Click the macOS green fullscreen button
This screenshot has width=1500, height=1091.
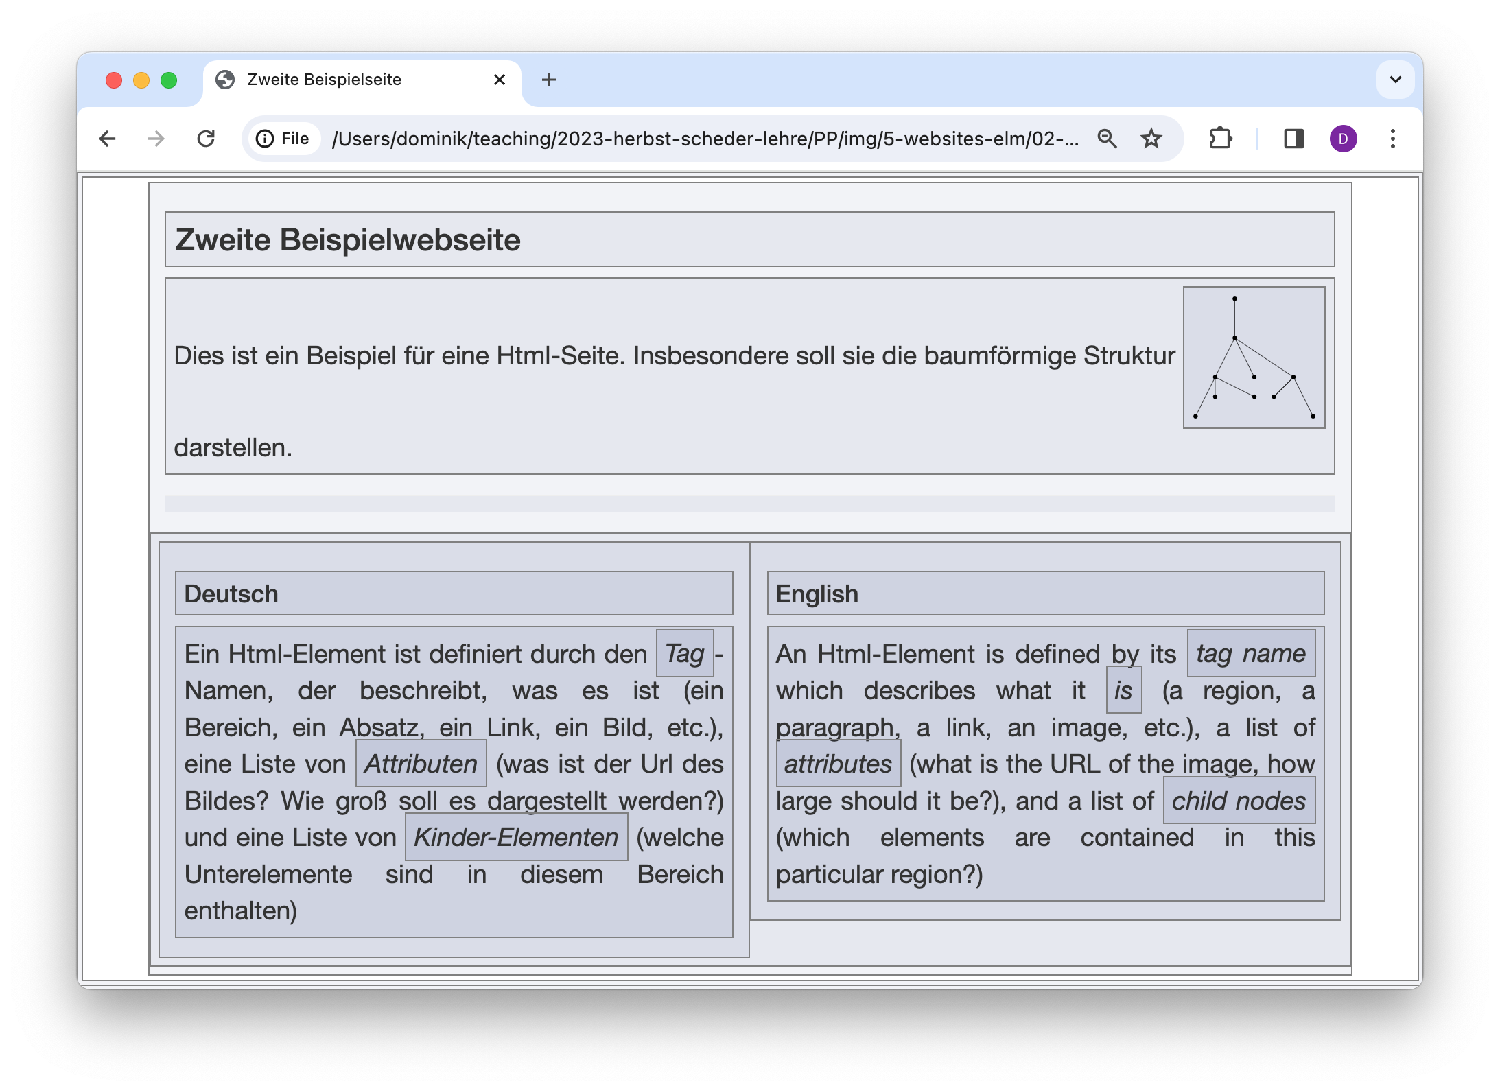(169, 80)
